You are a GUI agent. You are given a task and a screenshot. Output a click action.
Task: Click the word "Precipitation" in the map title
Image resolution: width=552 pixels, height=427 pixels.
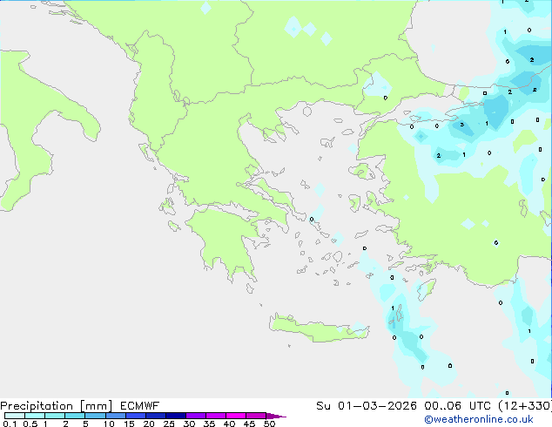click(x=37, y=406)
